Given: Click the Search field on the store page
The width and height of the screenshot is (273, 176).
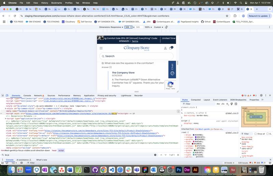Looking at the screenshot, I should pyautogui.click(x=136, y=56).
